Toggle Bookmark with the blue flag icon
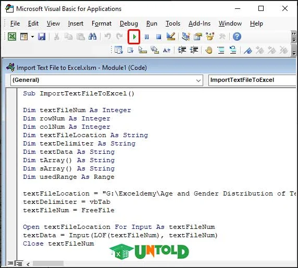The width and height of the screenshot is (298, 268). (x=248, y=50)
